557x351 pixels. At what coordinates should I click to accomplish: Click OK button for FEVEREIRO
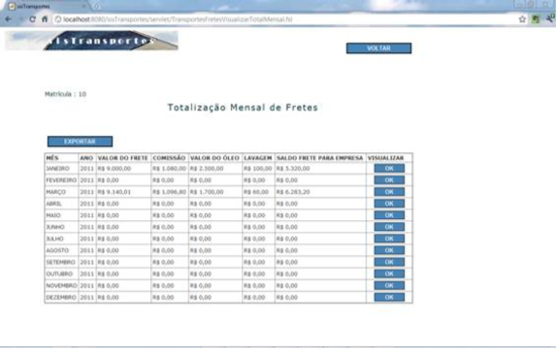389,180
